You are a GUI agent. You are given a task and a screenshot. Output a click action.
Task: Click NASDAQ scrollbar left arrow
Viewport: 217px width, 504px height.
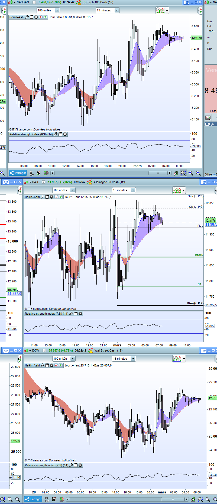(x=53, y=173)
